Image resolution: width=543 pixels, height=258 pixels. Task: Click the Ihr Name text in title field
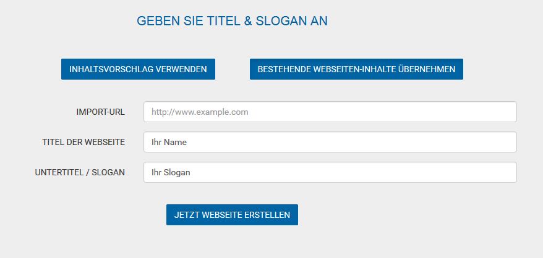(169, 142)
